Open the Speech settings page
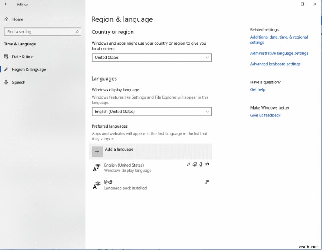 tap(19, 82)
